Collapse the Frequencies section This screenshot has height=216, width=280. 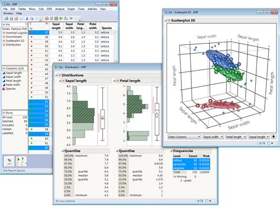(171, 151)
